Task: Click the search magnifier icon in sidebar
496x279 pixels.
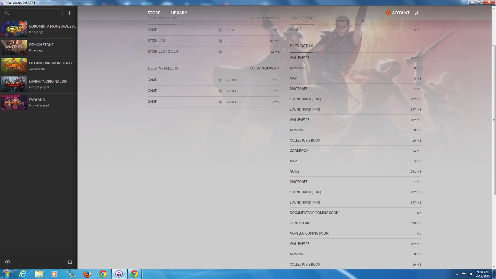Action: click(x=7, y=13)
